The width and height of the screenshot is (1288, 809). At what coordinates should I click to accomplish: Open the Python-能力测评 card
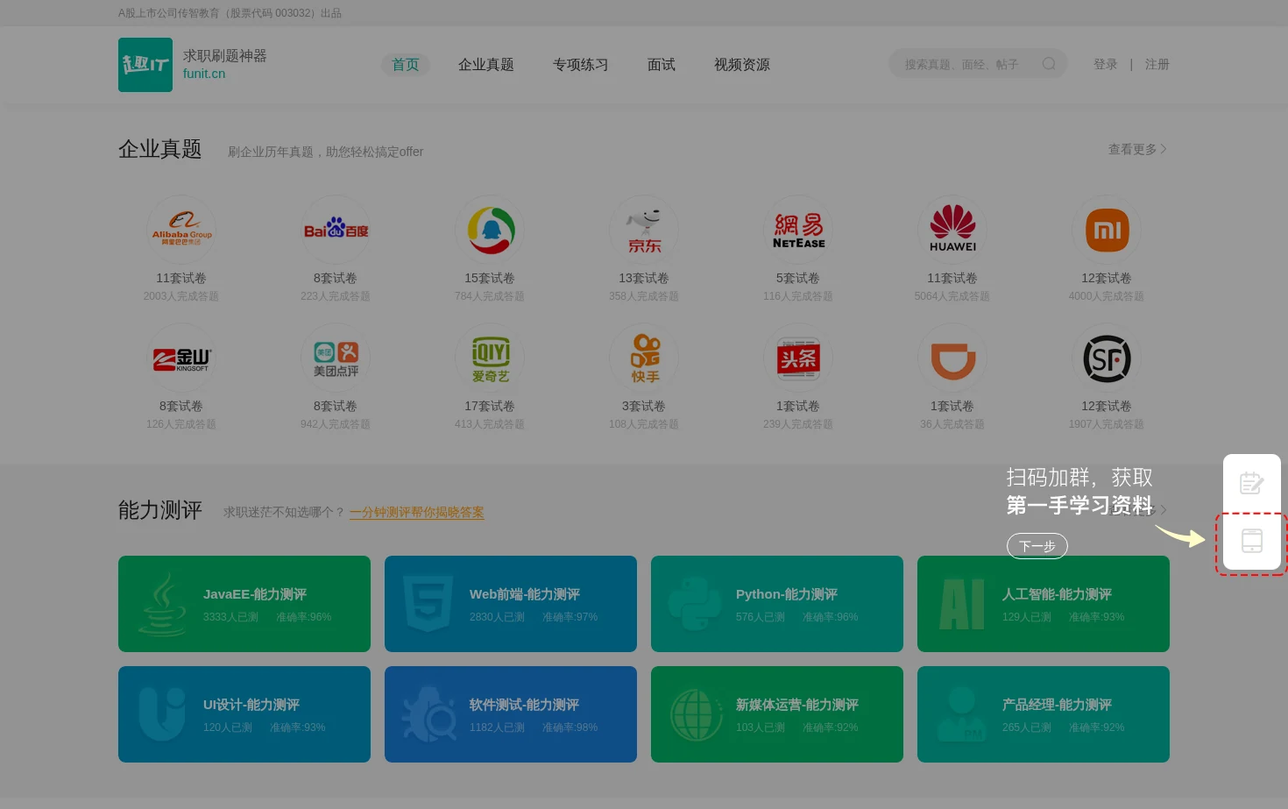tap(777, 604)
